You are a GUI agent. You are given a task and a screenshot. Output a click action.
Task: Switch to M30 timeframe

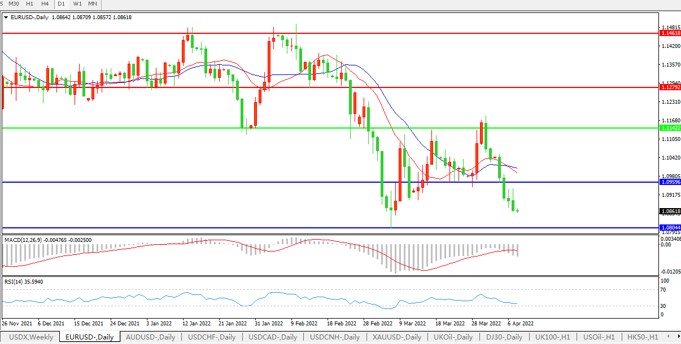pyautogui.click(x=14, y=4)
